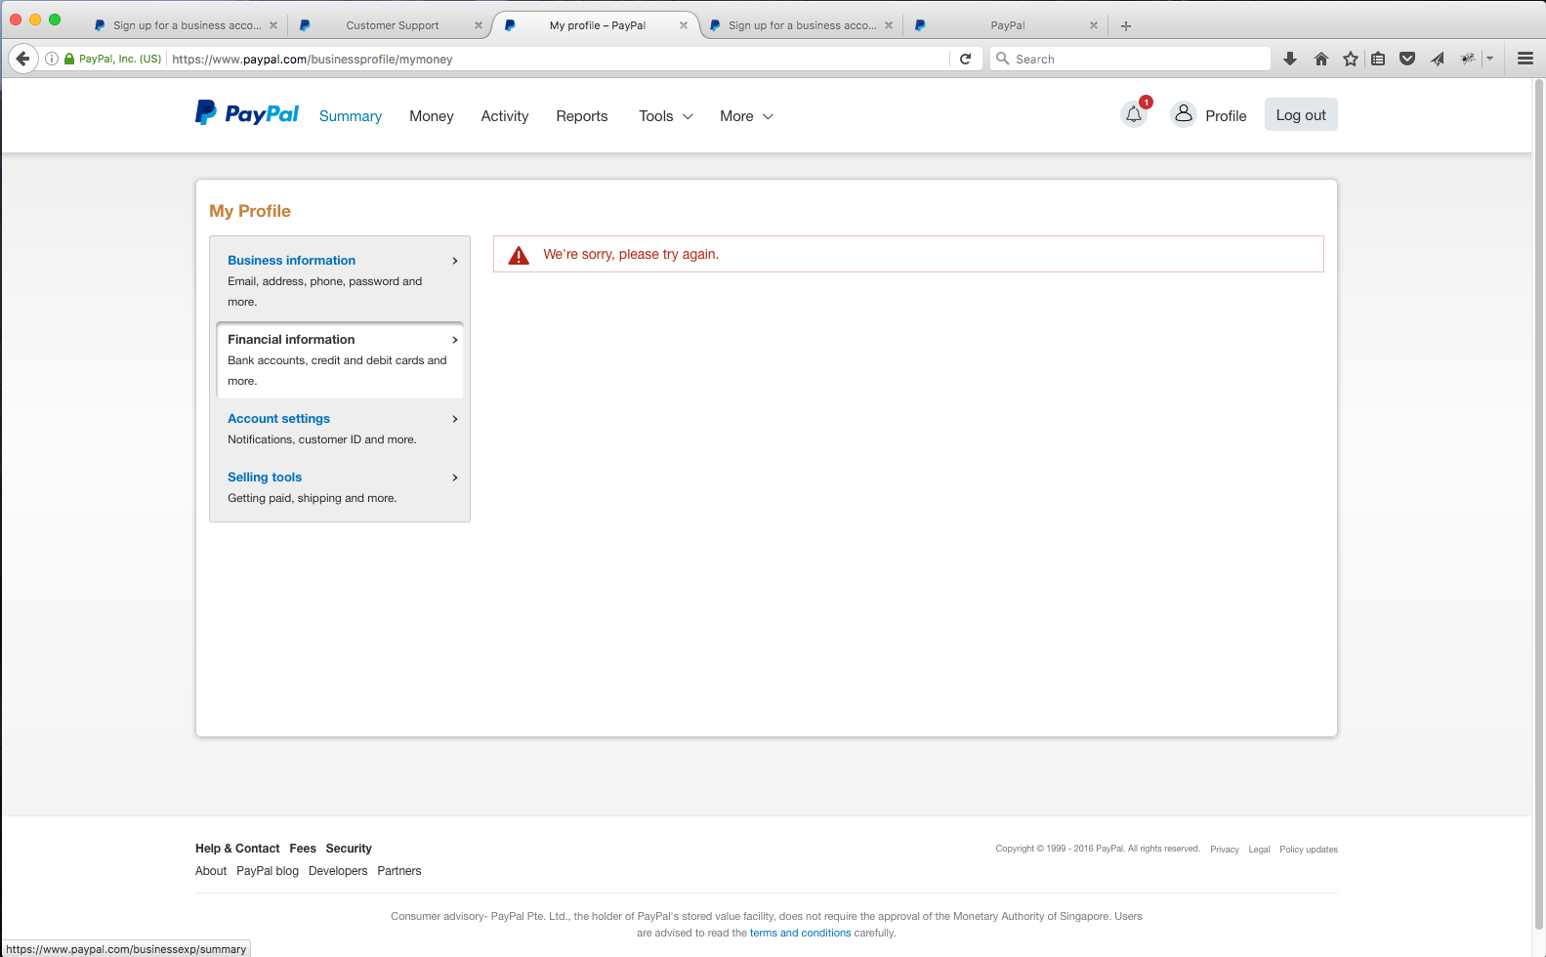The image size is (1546, 957).
Task: Open the Money navigation item
Action: point(432,116)
